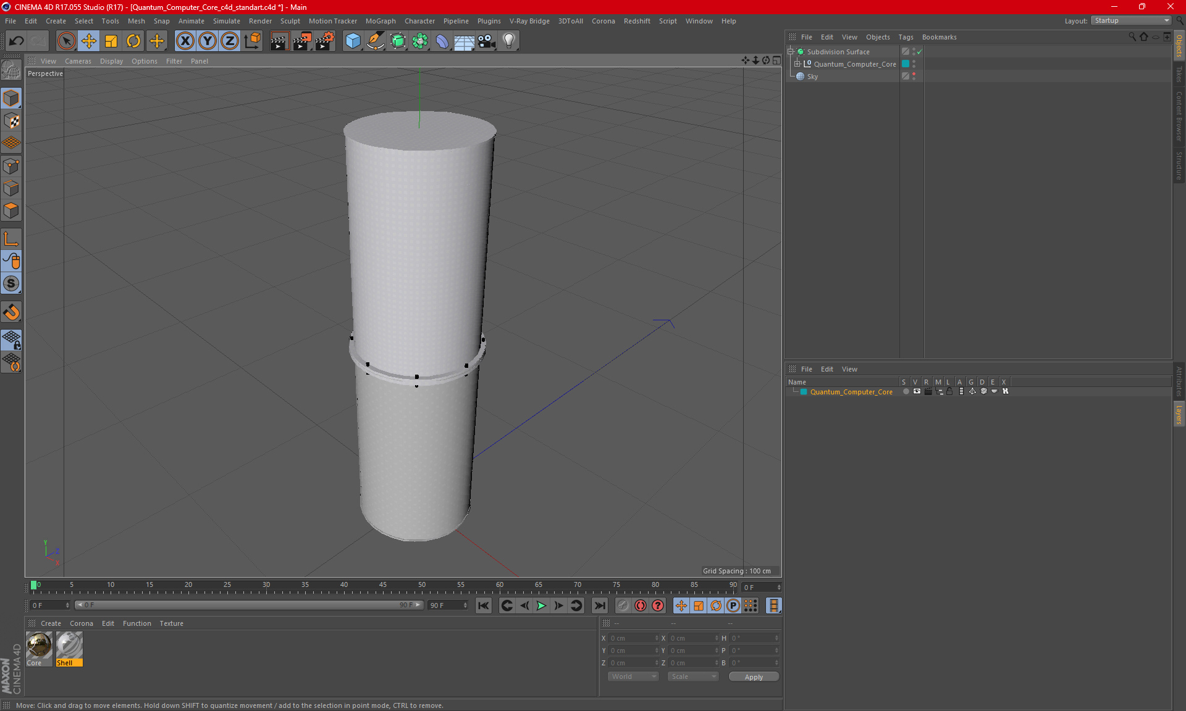Activate the Scale tool
Image resolution: width=1186 pixels, height=711 pixels.
point(111,41)
